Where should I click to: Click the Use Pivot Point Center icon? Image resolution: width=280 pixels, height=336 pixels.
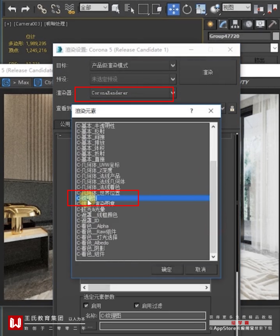pyautogui.click(x=258, y=9)
